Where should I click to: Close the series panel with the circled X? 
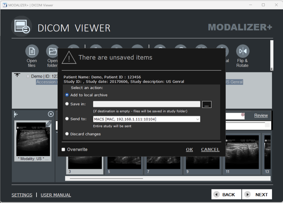click(x=51, y=114)
